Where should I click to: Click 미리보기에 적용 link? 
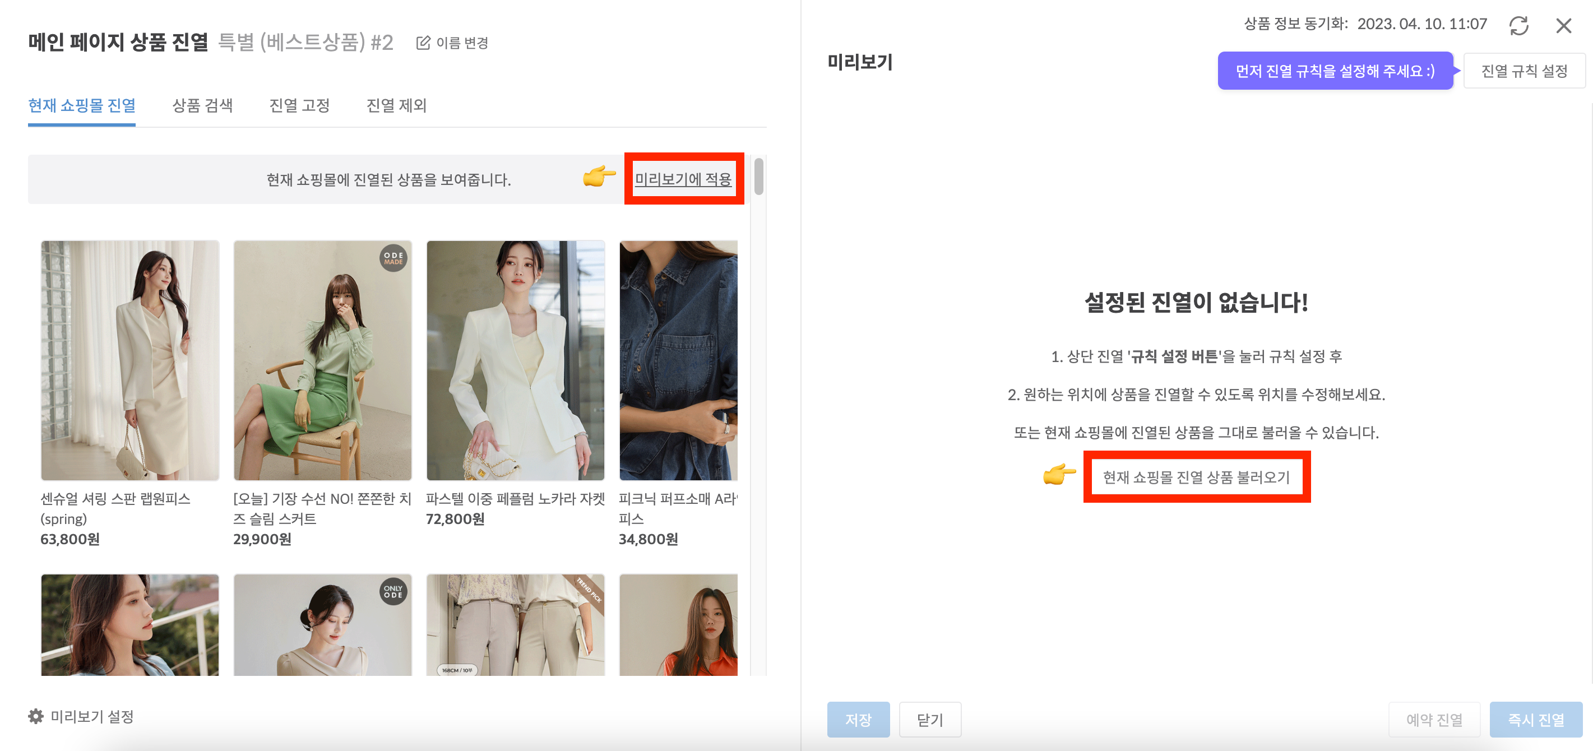[683, 179]
